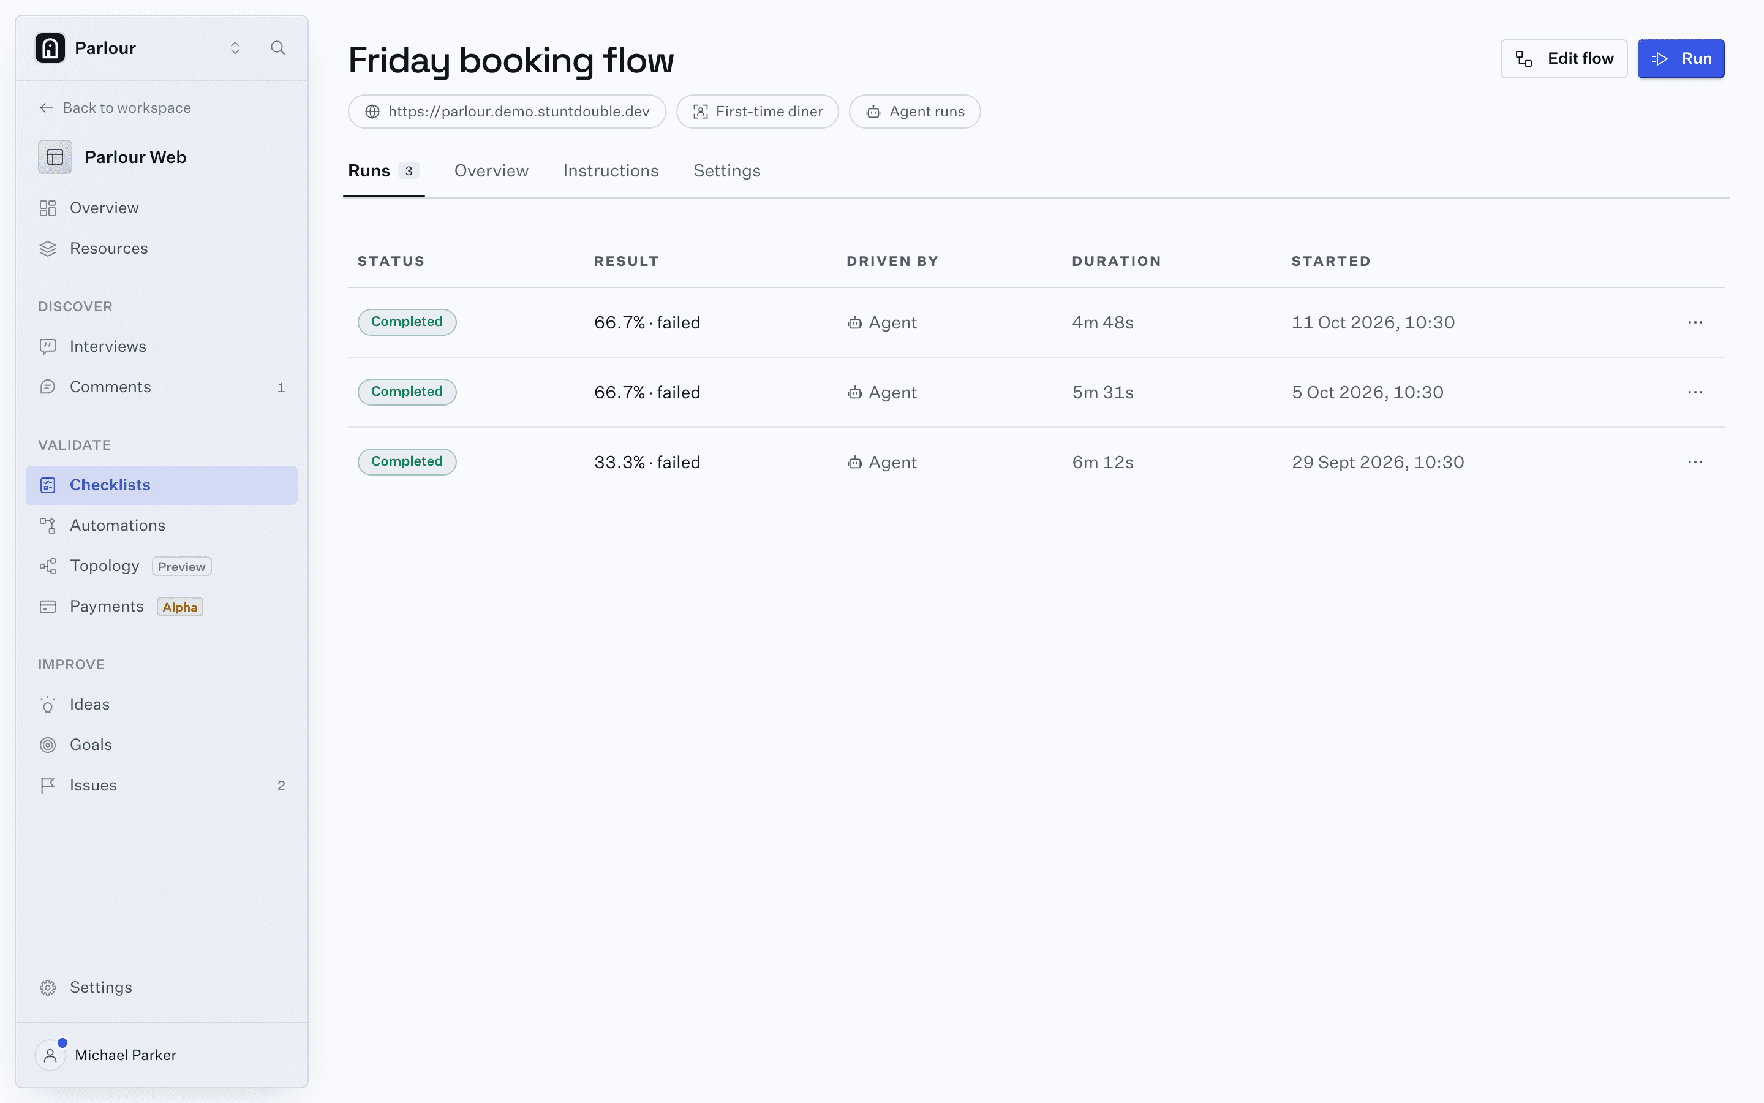Open more options for the 29 Sept run
This screenshot has width=1764, height=1103.
pyautogui.click(x=1695, y=463)
